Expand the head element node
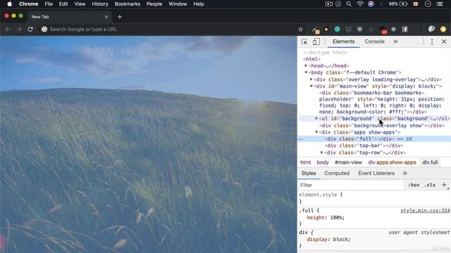This screenshot has height=253, width=451. click(x=306, y=65)
